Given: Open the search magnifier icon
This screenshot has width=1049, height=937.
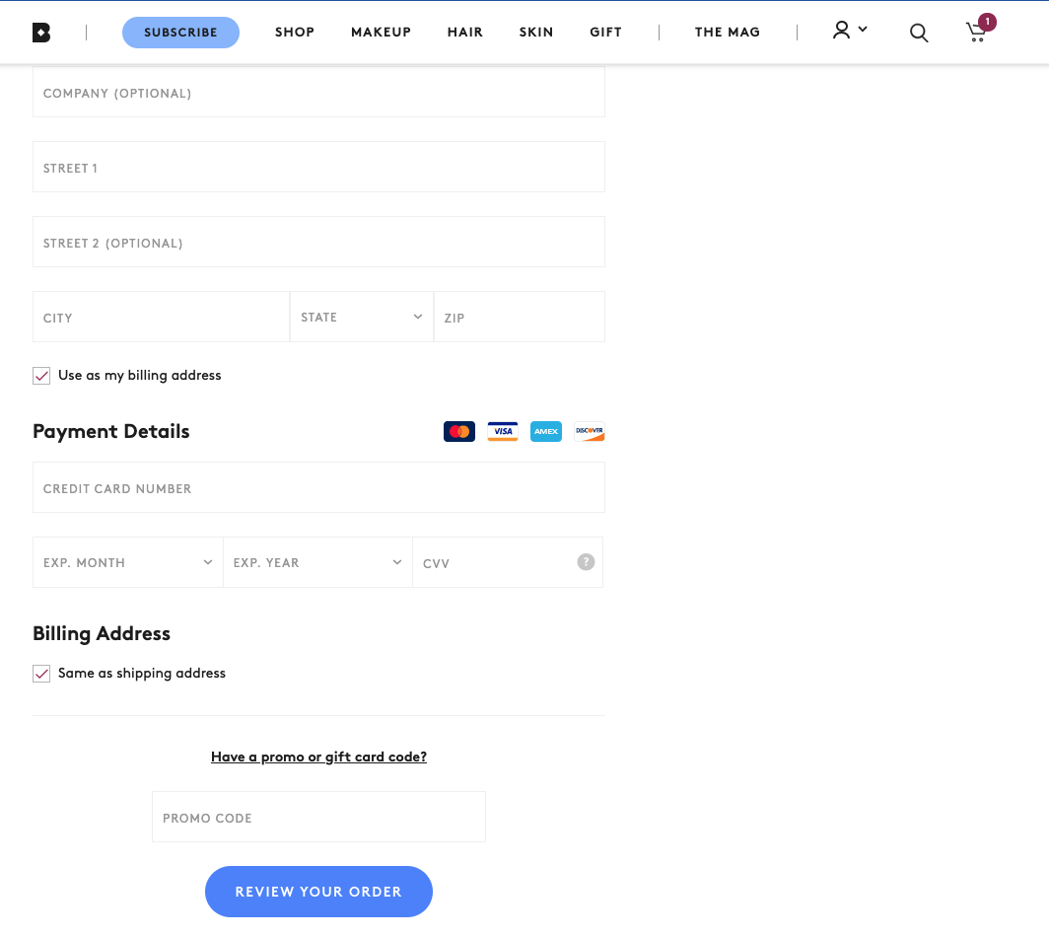Looking at the screenshot, I should [x=919, y=33].
